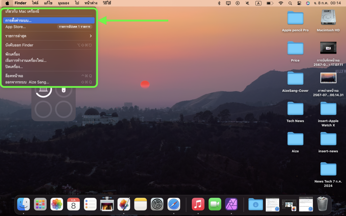Open Reminders from the Dock
346x216 pixels.
[90, 204]
